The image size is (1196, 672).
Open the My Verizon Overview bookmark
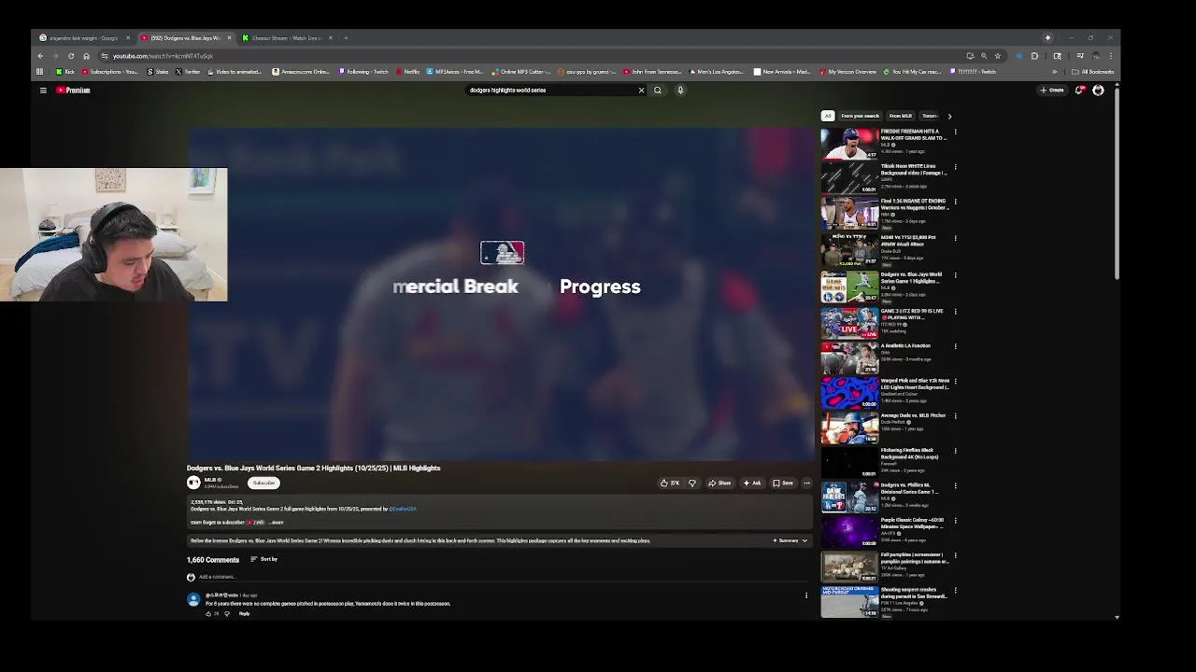point(848,72)
